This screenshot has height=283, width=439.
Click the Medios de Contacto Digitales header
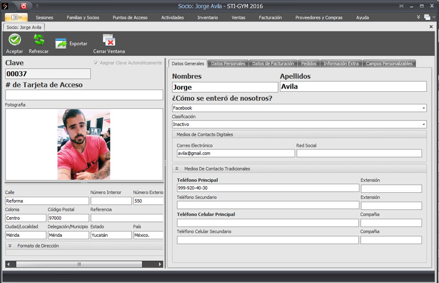click(x=299, y=135)
